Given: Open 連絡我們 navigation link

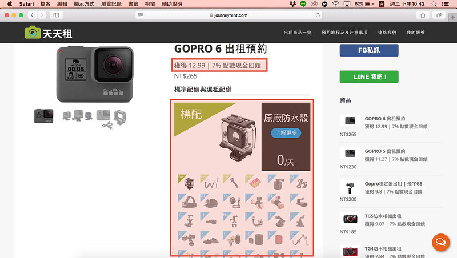Looking at the screenshot, I should (x=387, y=33).
